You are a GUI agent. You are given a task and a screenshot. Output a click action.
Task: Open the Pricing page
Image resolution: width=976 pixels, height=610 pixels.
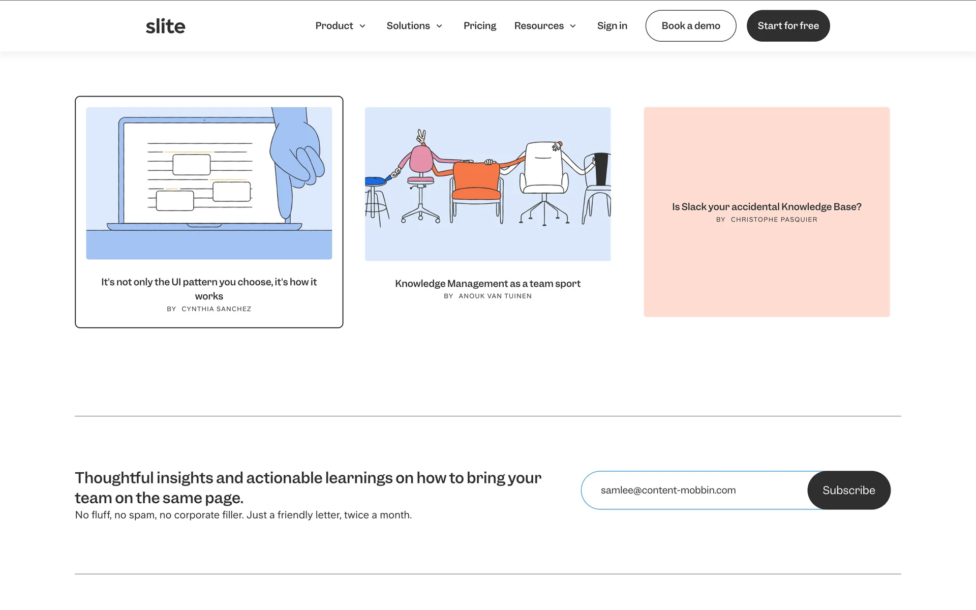[x=479, y=26]
